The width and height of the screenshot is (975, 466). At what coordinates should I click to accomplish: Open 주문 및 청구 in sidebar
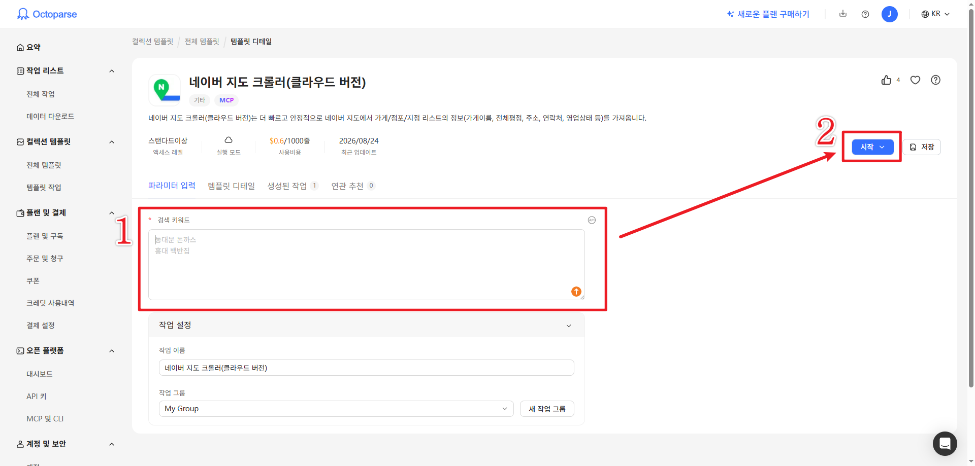pos(45,259)
